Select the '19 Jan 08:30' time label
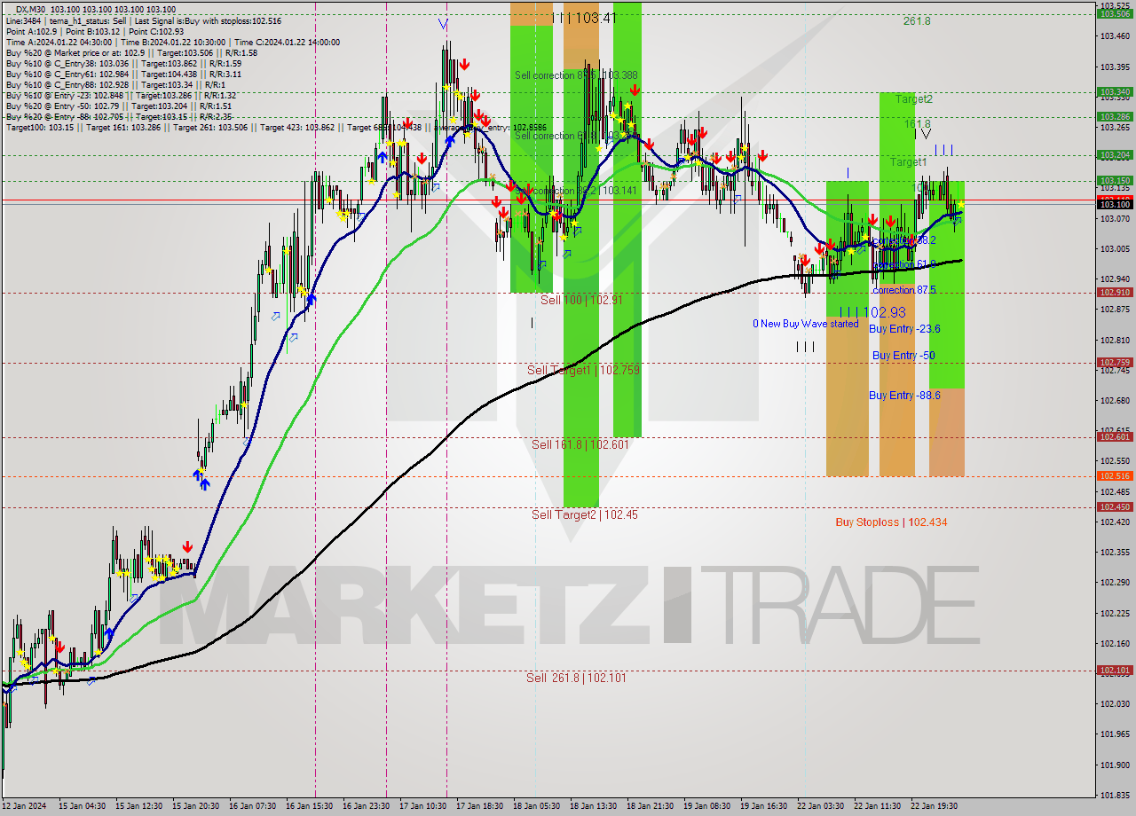Viewport: 1136px width, 816px height. (x=706, y=806)
